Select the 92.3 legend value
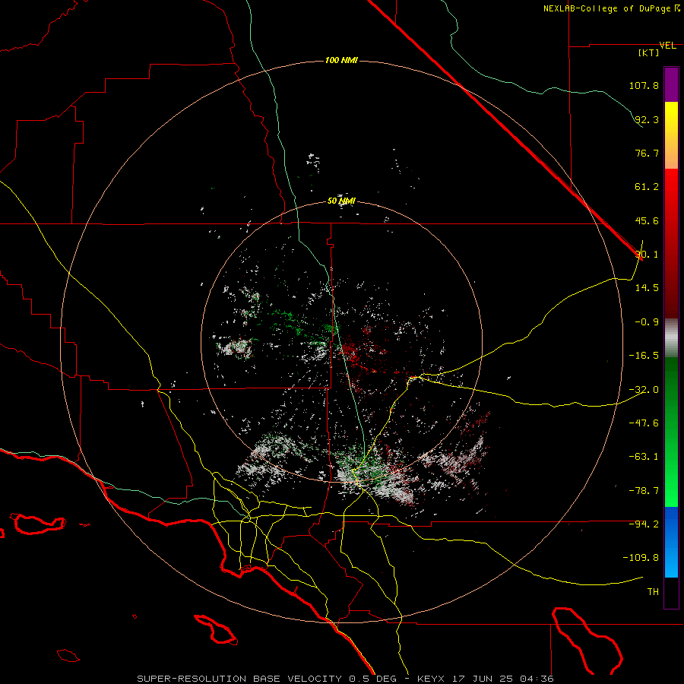The height and width of the screenshot is (684, 684). [x=647, y=119]
